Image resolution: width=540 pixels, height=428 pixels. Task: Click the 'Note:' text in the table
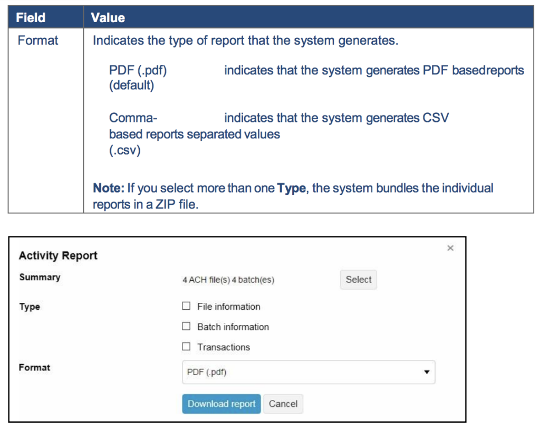click(108, 188)
